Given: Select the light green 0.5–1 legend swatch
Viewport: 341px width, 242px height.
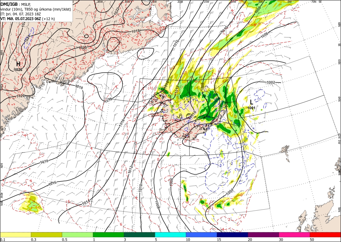Looking at the screenshot, I should pos(77,235).
